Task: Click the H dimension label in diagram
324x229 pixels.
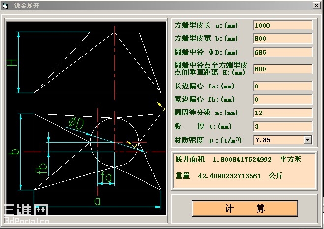Action: 12,63
